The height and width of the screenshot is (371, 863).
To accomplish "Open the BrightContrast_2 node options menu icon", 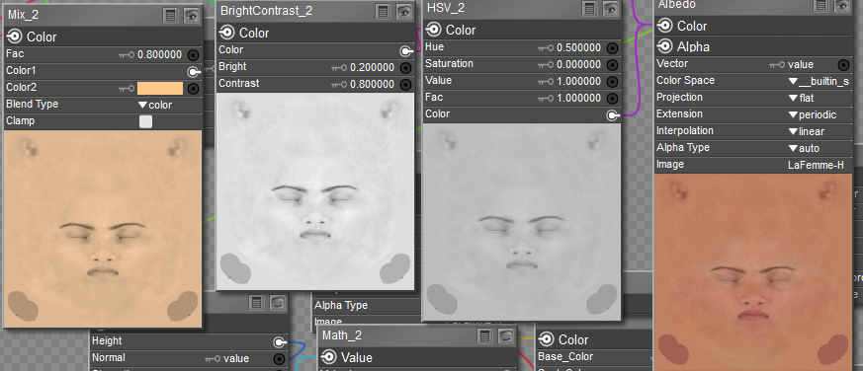I will (x=384, y=11).
